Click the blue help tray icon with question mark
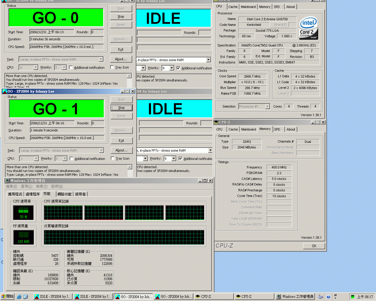Screen dimensions: 376x301 pyautogui.click(x=328, y=297)
